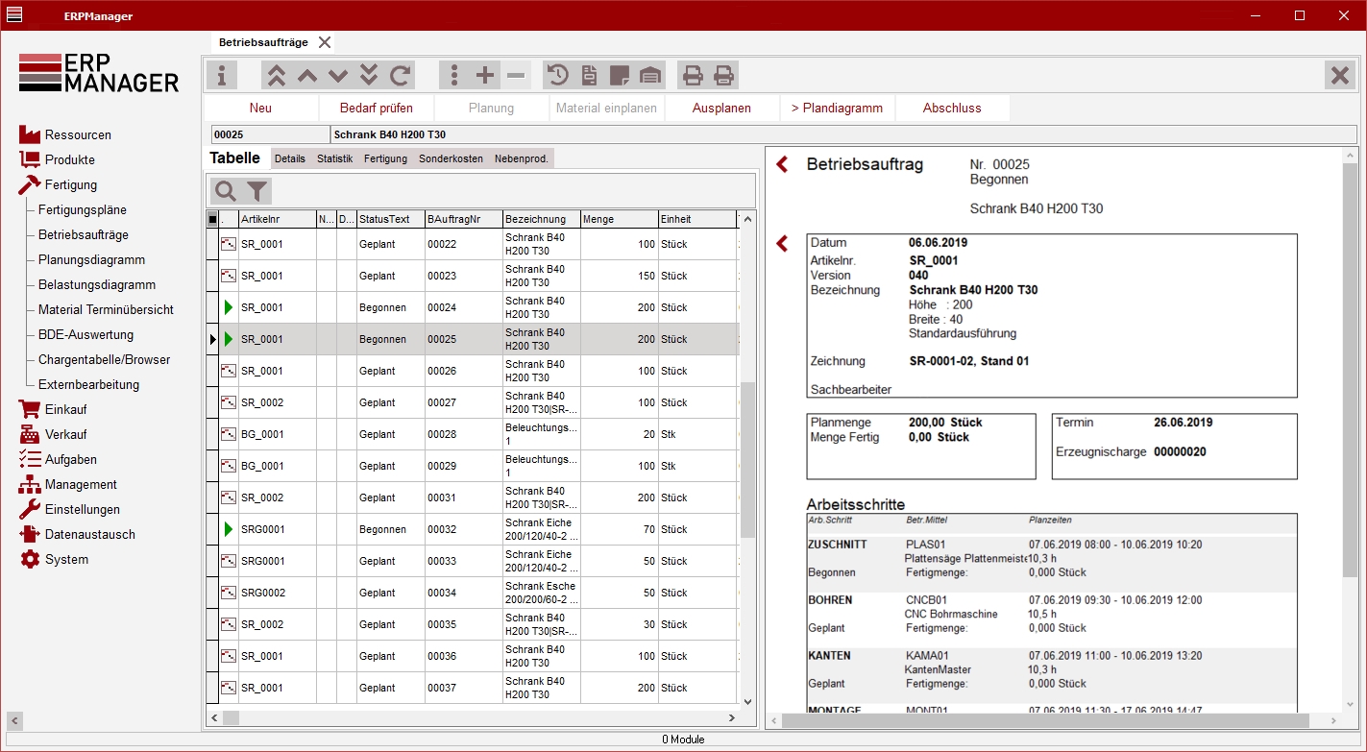The image size is (1367, 752).
Task: Open the Sonderkosten tab
Action: point(451,158)
